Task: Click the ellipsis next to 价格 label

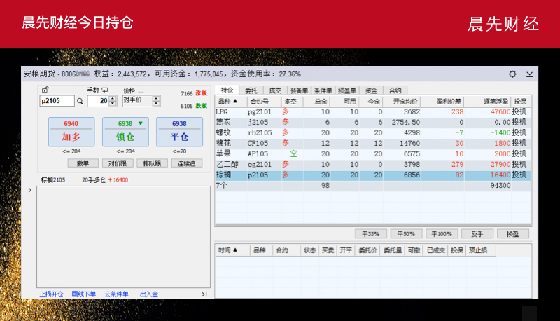Action: pyautogui.click(x=141, y=90)
